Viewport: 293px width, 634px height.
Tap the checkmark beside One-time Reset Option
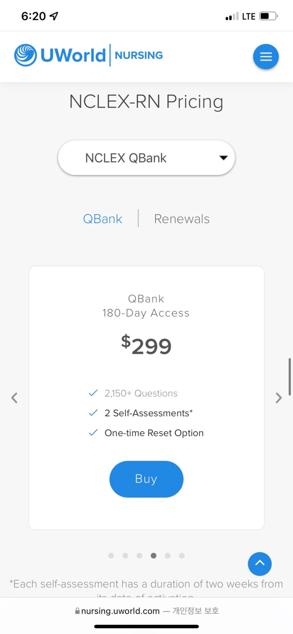click(93, 432)
